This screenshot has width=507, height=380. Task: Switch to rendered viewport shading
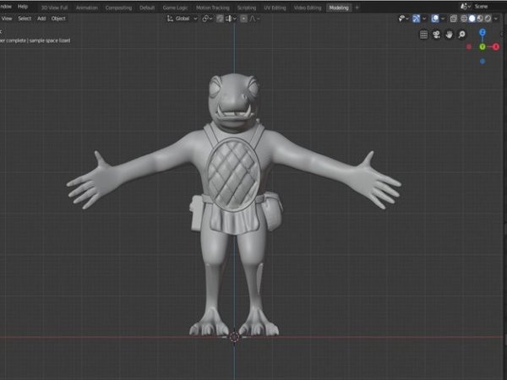click(x=489, y=18)
